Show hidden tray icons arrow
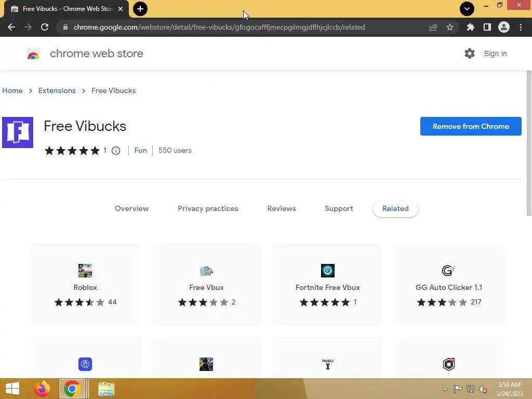Screen dimensions: 532x399 445,389
